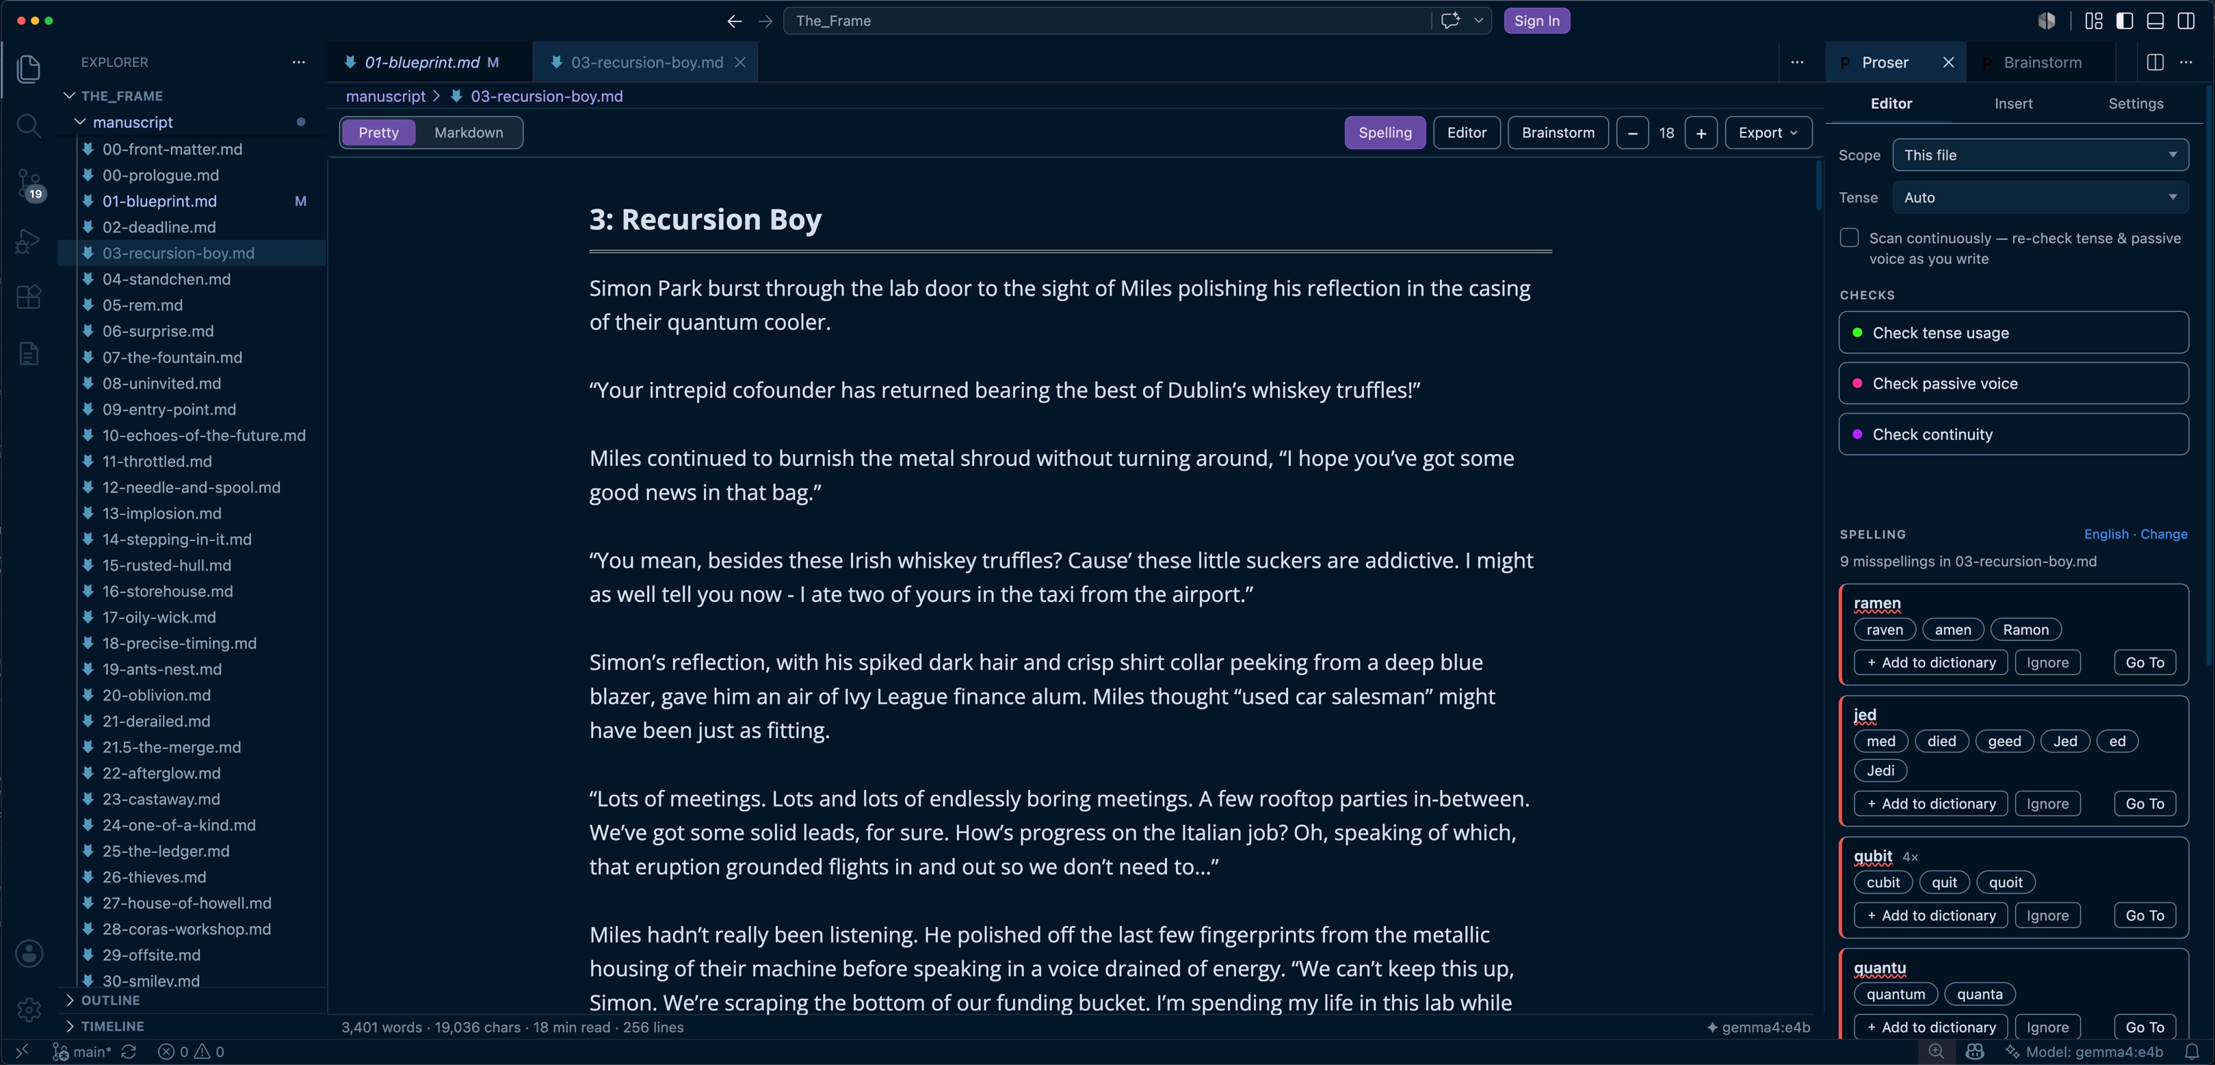Viewport: 2215px width, 1065px height.
Task: Run Check passive voice
Action: click(2013, 383)
